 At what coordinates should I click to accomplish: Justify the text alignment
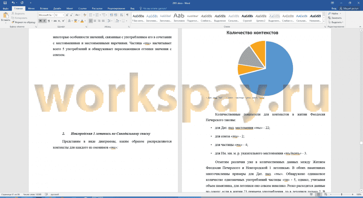(x=103, y=21)
